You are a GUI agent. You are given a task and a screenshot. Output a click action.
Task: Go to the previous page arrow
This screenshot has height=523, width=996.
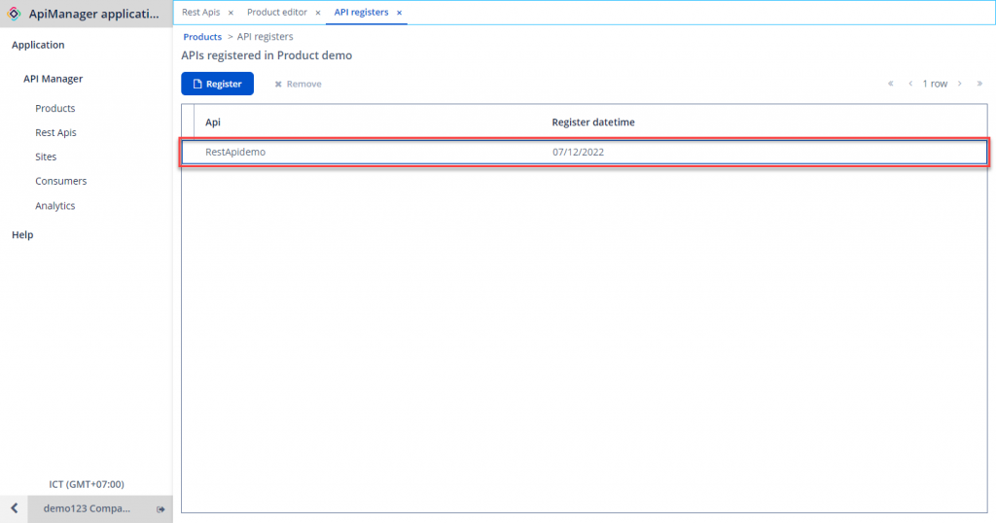pos(910,84)
